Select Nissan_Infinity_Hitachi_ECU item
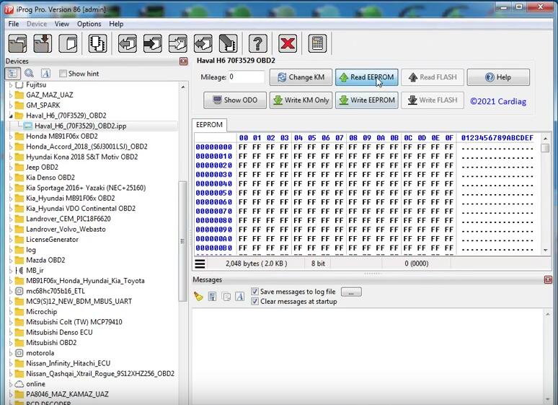Screen dimensions: 558x405 tap(68, 363)
